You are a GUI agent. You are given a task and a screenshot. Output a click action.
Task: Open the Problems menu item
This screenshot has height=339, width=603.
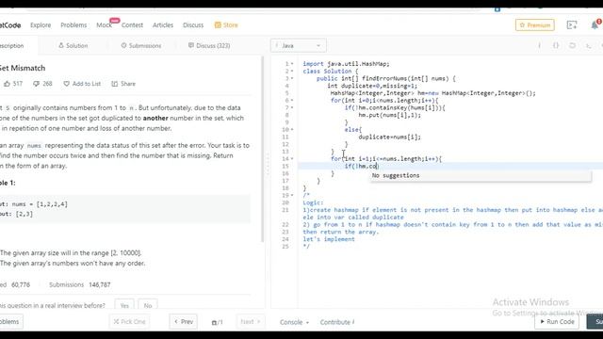pos(73,25)
